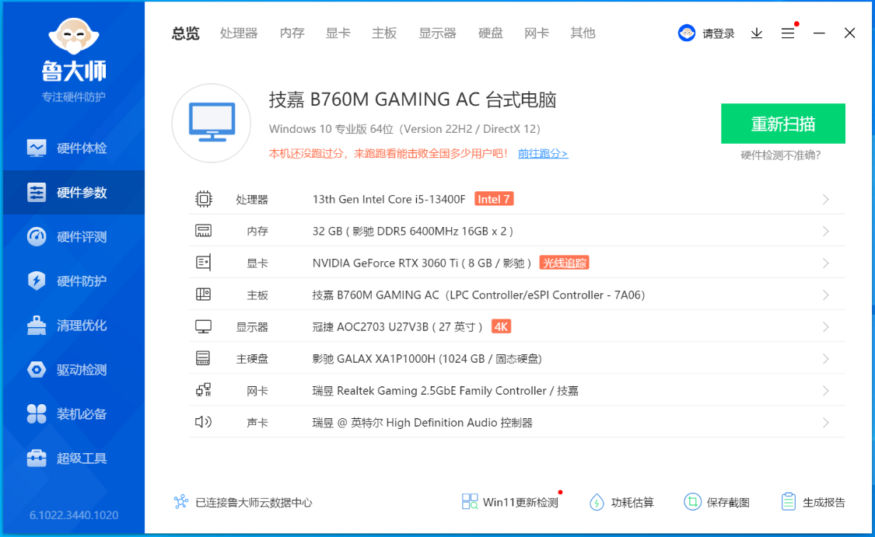This screenshot has height=537, width=875.
Task: Click Realtek Gaming 2.5GbE controller text
Action: [x=446, y=391]
